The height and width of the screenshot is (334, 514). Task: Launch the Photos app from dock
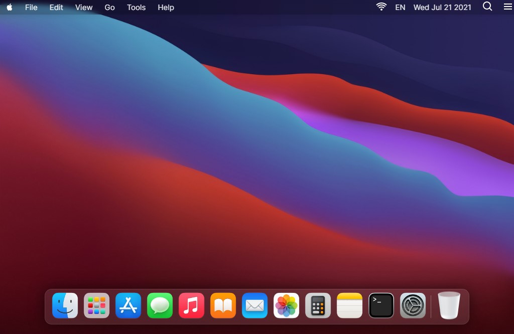287,305
